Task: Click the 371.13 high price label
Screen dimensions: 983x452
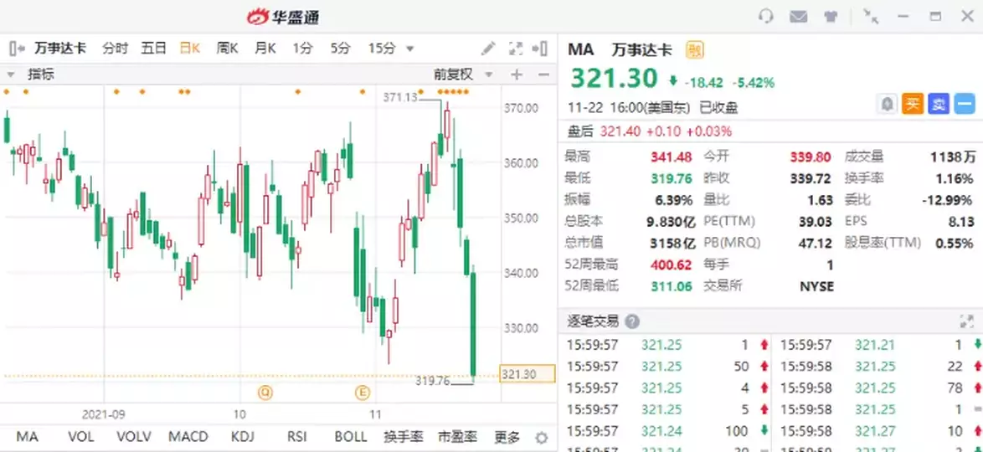Action: (x=400, y=96)
